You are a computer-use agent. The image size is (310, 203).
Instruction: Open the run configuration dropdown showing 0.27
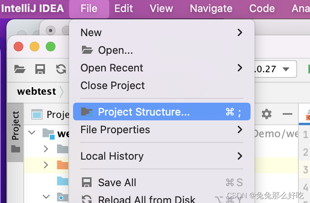coord(275,69)
